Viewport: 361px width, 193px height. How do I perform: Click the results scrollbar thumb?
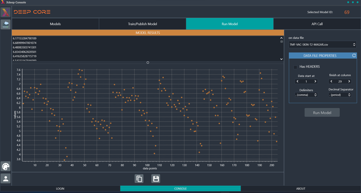[x=282, y=42]
